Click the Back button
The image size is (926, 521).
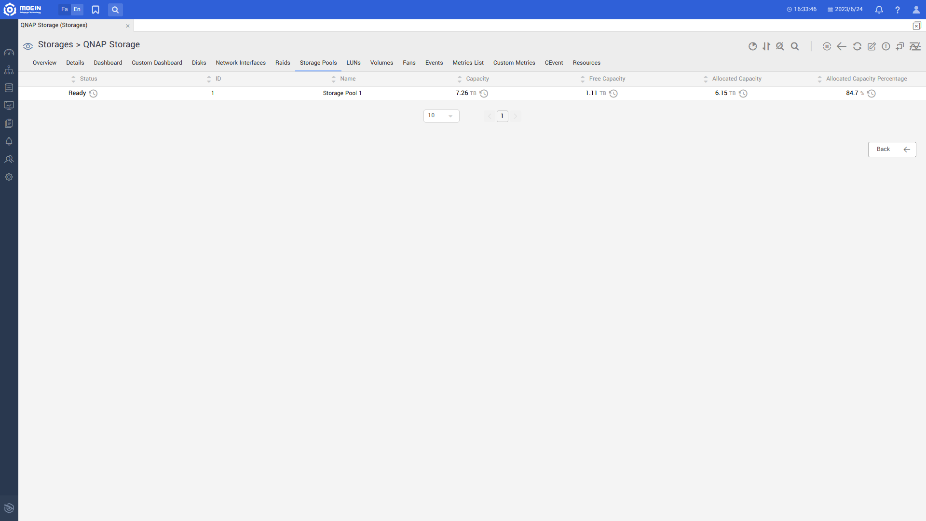point(892,150)
